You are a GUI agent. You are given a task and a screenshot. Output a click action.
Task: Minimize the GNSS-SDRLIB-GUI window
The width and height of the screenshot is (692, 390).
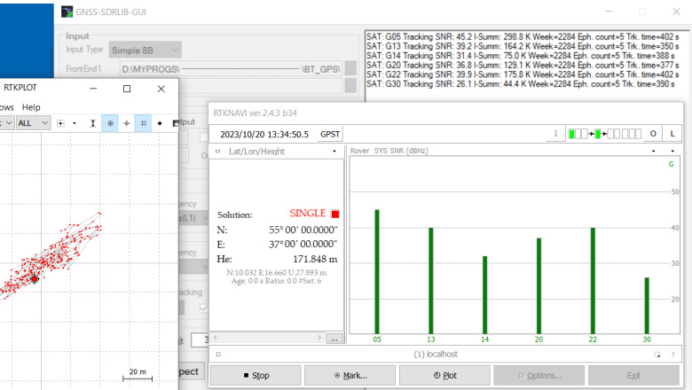tap(609, 12)
